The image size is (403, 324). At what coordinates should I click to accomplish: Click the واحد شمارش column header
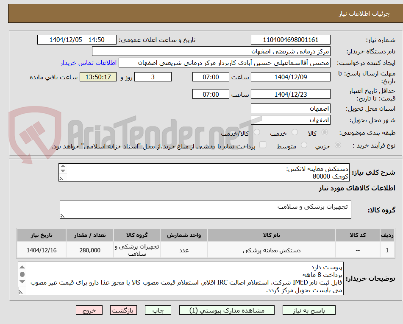click(x=184, y=235)
